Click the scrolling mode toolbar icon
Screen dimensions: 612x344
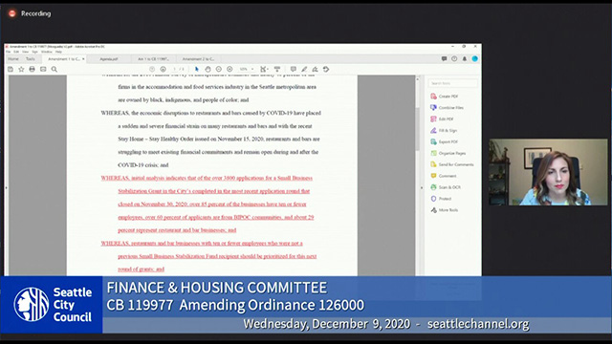pos(277,69)
